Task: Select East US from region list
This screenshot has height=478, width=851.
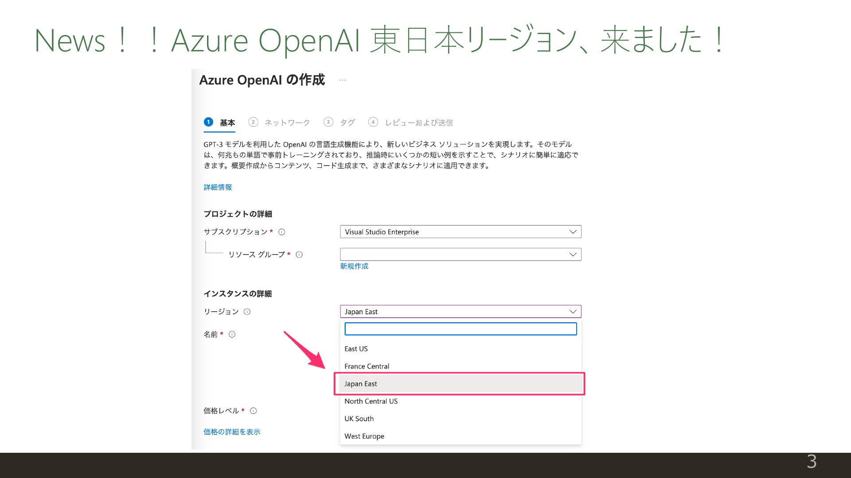Action: pyautogui.click(x=461, y=349)
